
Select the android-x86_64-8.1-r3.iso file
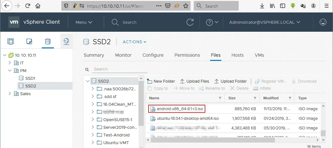180,109
